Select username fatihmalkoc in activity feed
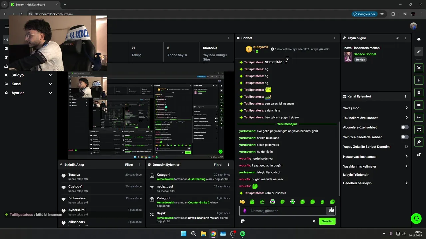This screenshot has height=239, width=426. coord(77,199)
